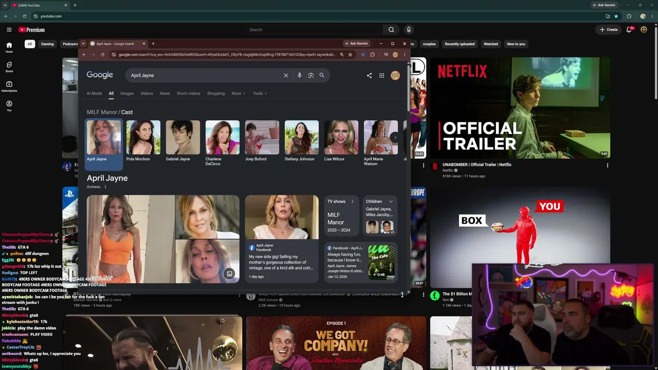Open the YouTube account avatar menu

point(644,30)
